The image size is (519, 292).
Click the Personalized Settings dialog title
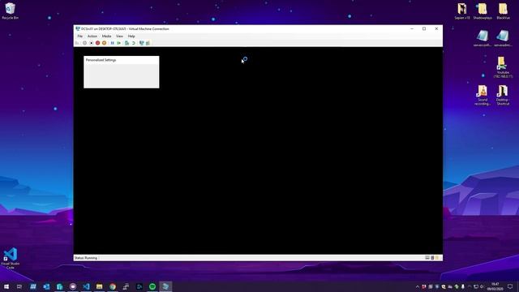[101, 60]
